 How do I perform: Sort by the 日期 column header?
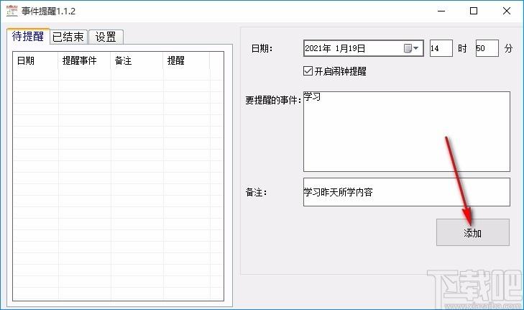tap(35, 61)
